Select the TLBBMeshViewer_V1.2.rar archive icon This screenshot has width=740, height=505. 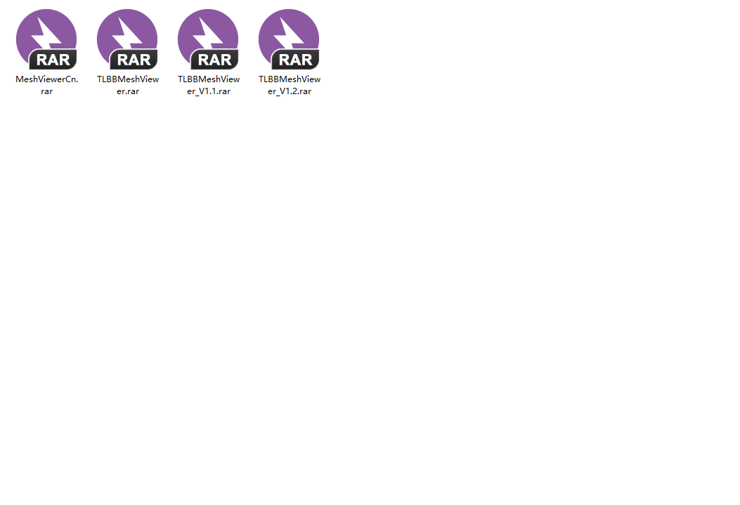289,39
